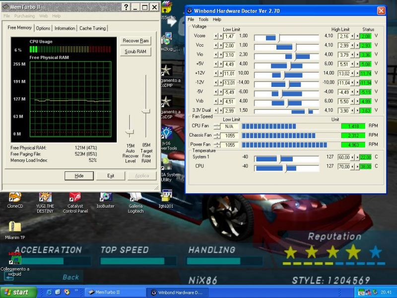
Task: Click the MemTurbo II title bar icon
Action: coord(5,7)
